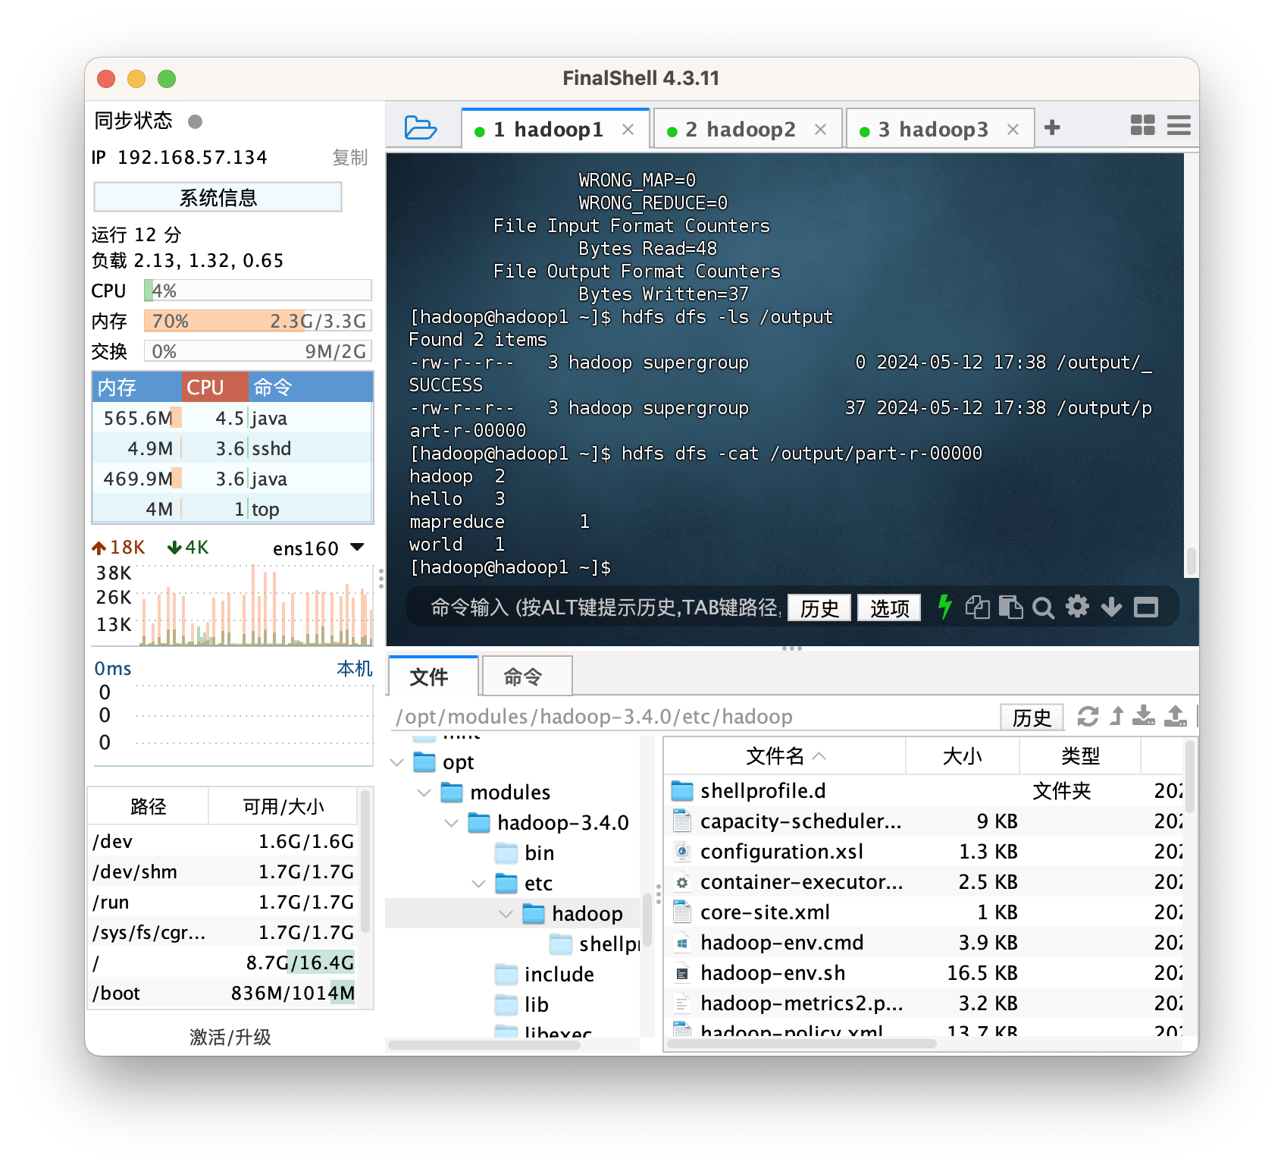Viewport: 1284px width, 1168px height.
Task: Copy the IP address with 复制
Action: coord(349,157)
